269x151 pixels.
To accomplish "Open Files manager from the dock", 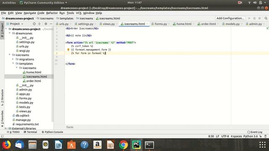I will (x=32, y=145).
